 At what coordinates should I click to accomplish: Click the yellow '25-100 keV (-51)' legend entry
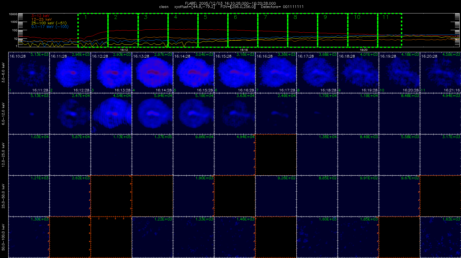click(49, 23)
